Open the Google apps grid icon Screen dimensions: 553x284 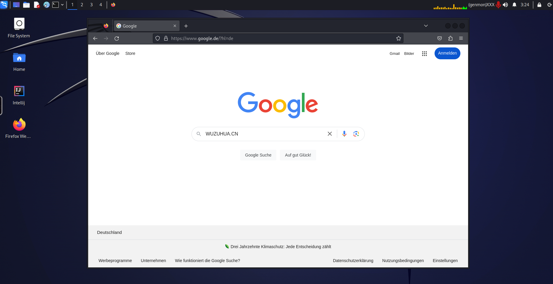point(424,53)
